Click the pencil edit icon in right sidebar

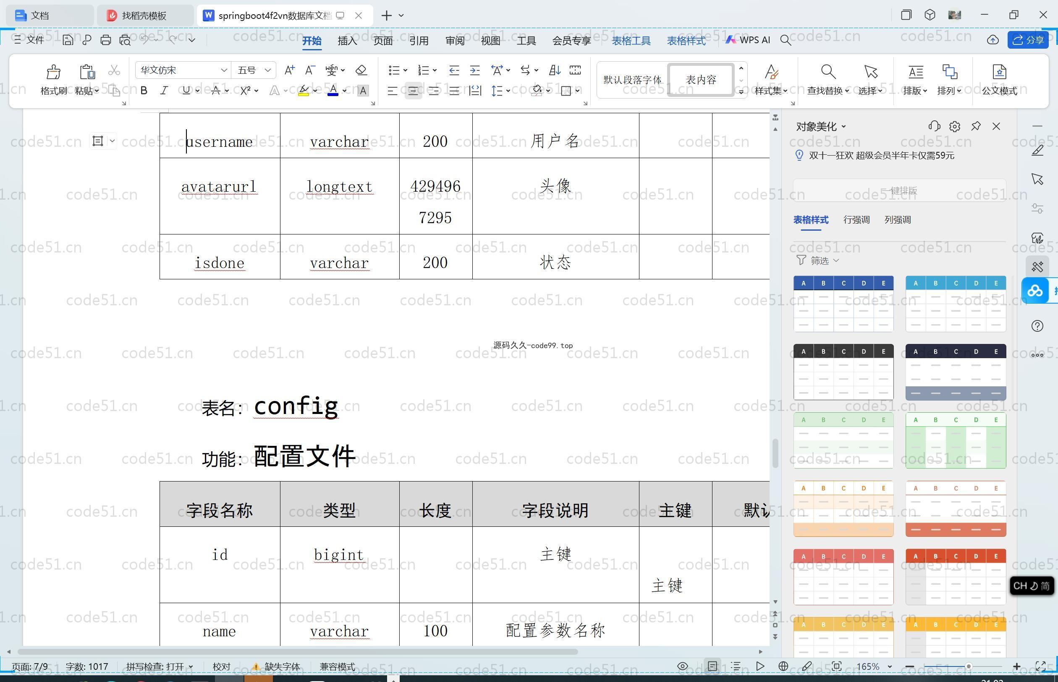point(1037,150)
